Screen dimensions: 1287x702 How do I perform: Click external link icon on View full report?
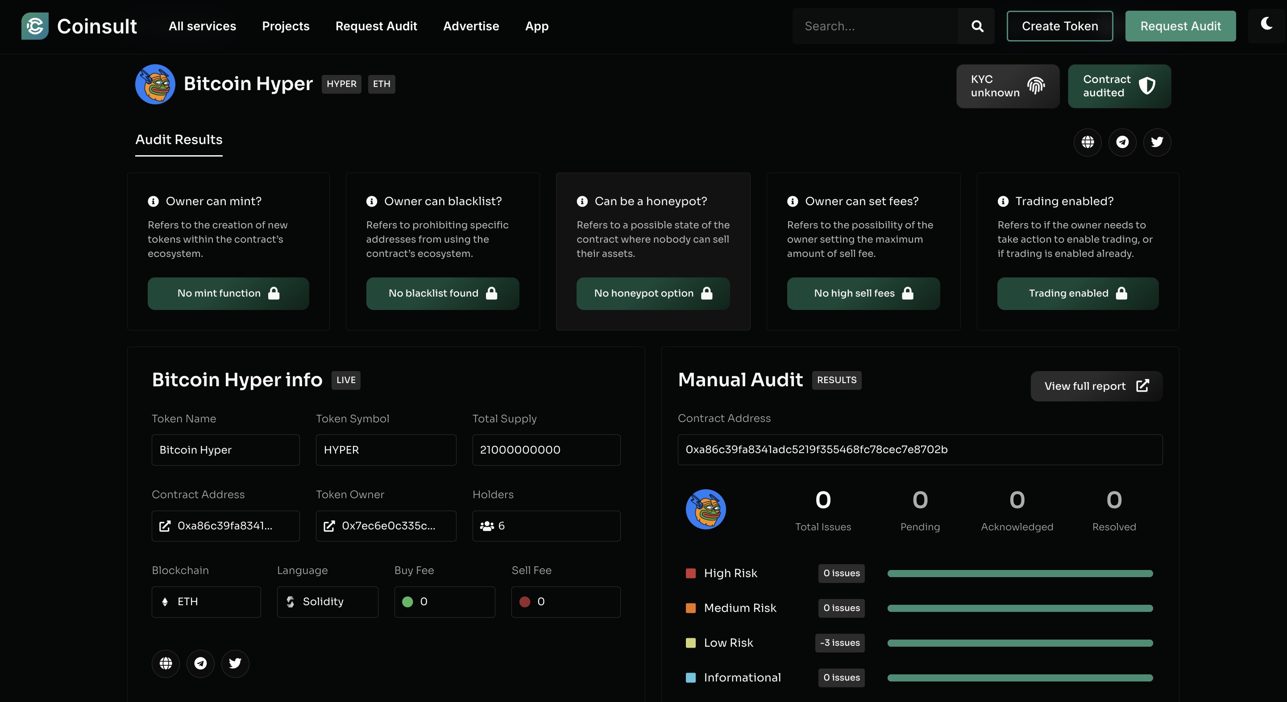[x=1142, y=386]
